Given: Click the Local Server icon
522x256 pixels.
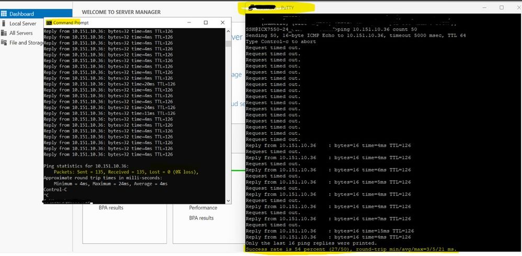Looking at the screenshot, I should (4, 24).
